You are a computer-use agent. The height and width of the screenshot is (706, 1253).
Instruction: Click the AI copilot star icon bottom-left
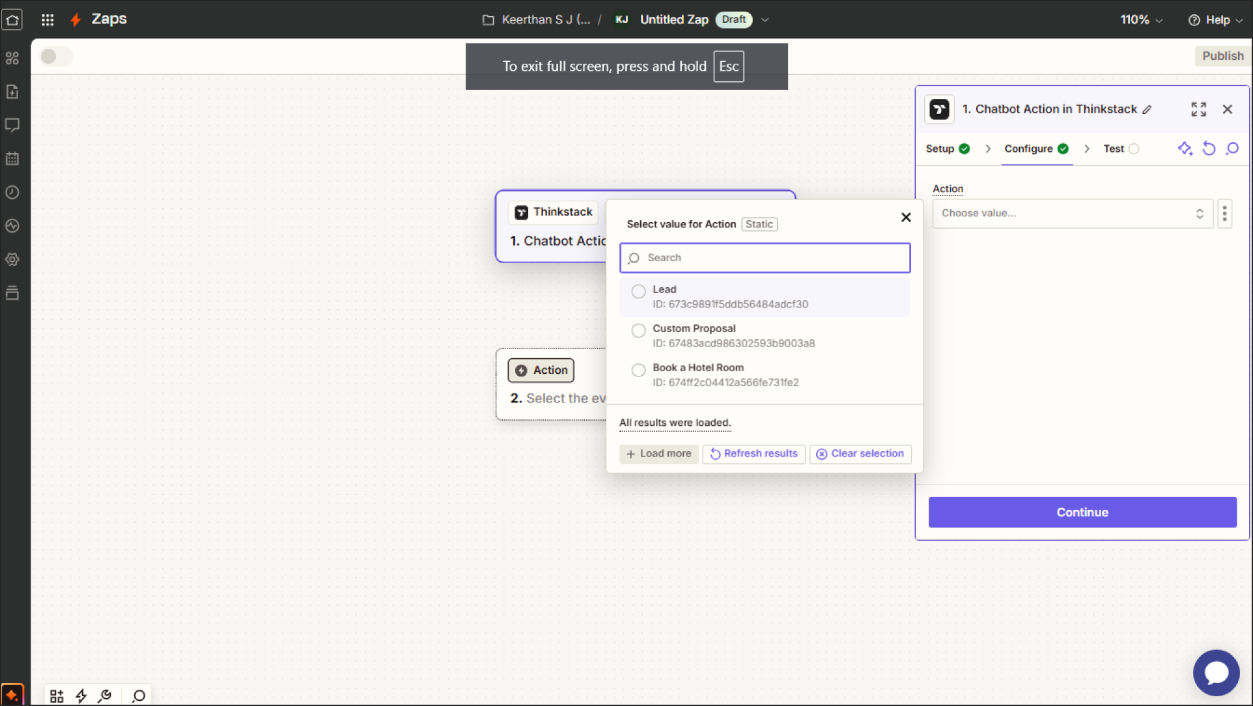coord(12,695)
